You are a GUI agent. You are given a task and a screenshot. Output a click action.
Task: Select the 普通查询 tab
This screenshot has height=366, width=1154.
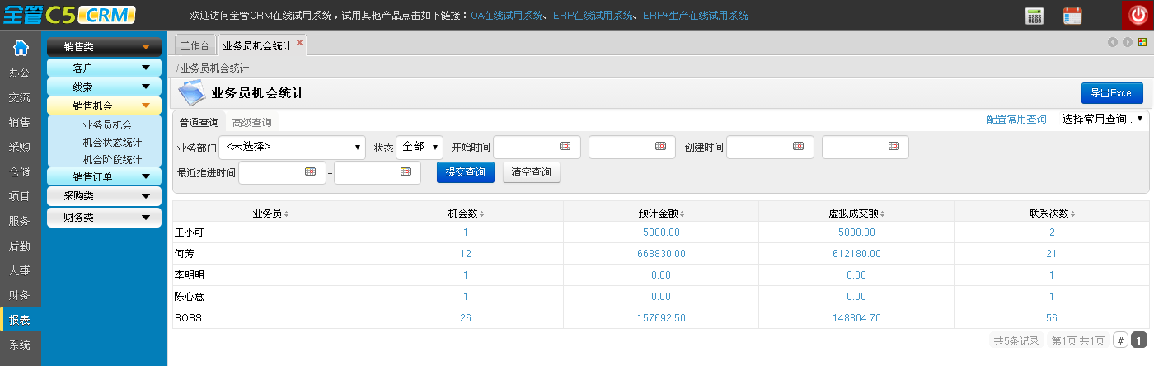click(199, 122)
